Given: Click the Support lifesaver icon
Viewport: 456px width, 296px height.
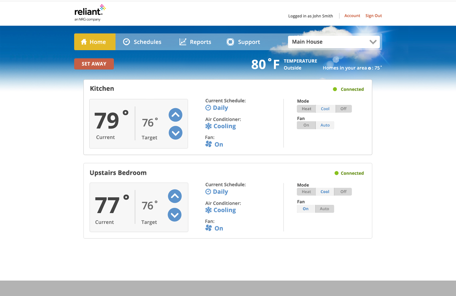Looking at the screenshot, I should [230, 42].
